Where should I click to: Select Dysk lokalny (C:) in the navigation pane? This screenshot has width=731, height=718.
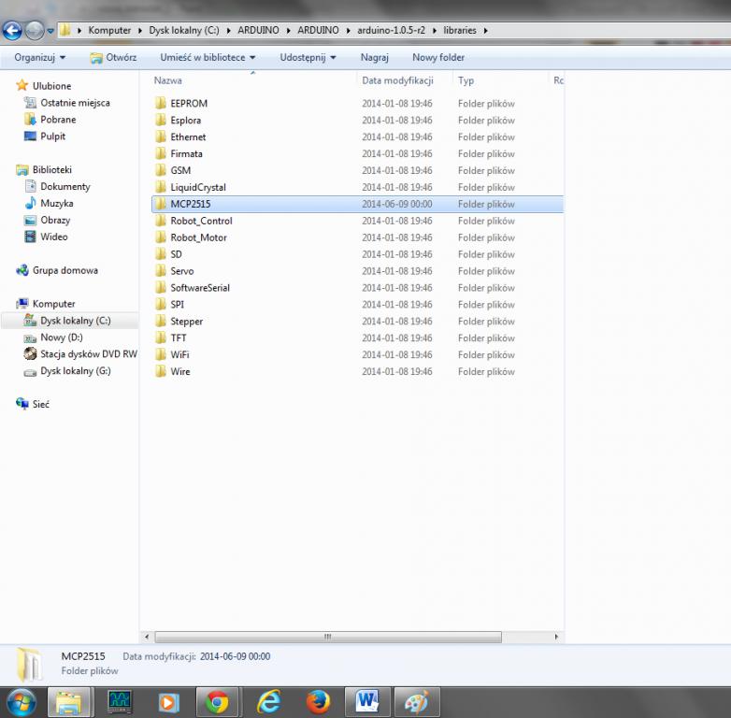coord(75,321)
